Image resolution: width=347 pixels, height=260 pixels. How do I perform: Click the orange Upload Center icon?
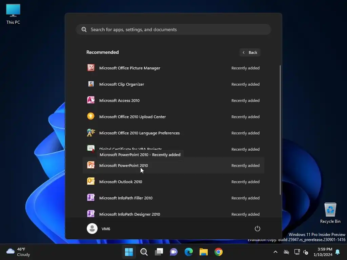click(91, 116)
